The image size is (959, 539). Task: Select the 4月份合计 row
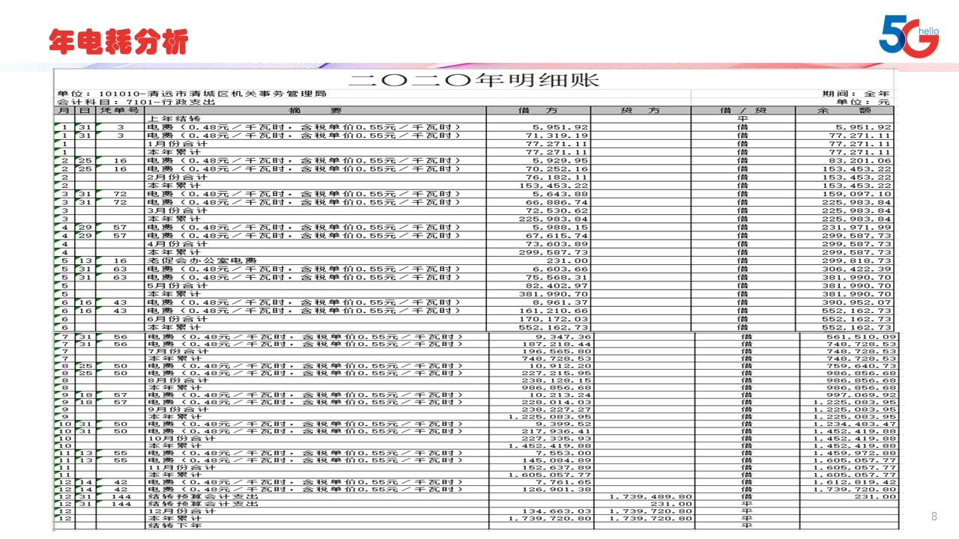click(x=475, y=243)
